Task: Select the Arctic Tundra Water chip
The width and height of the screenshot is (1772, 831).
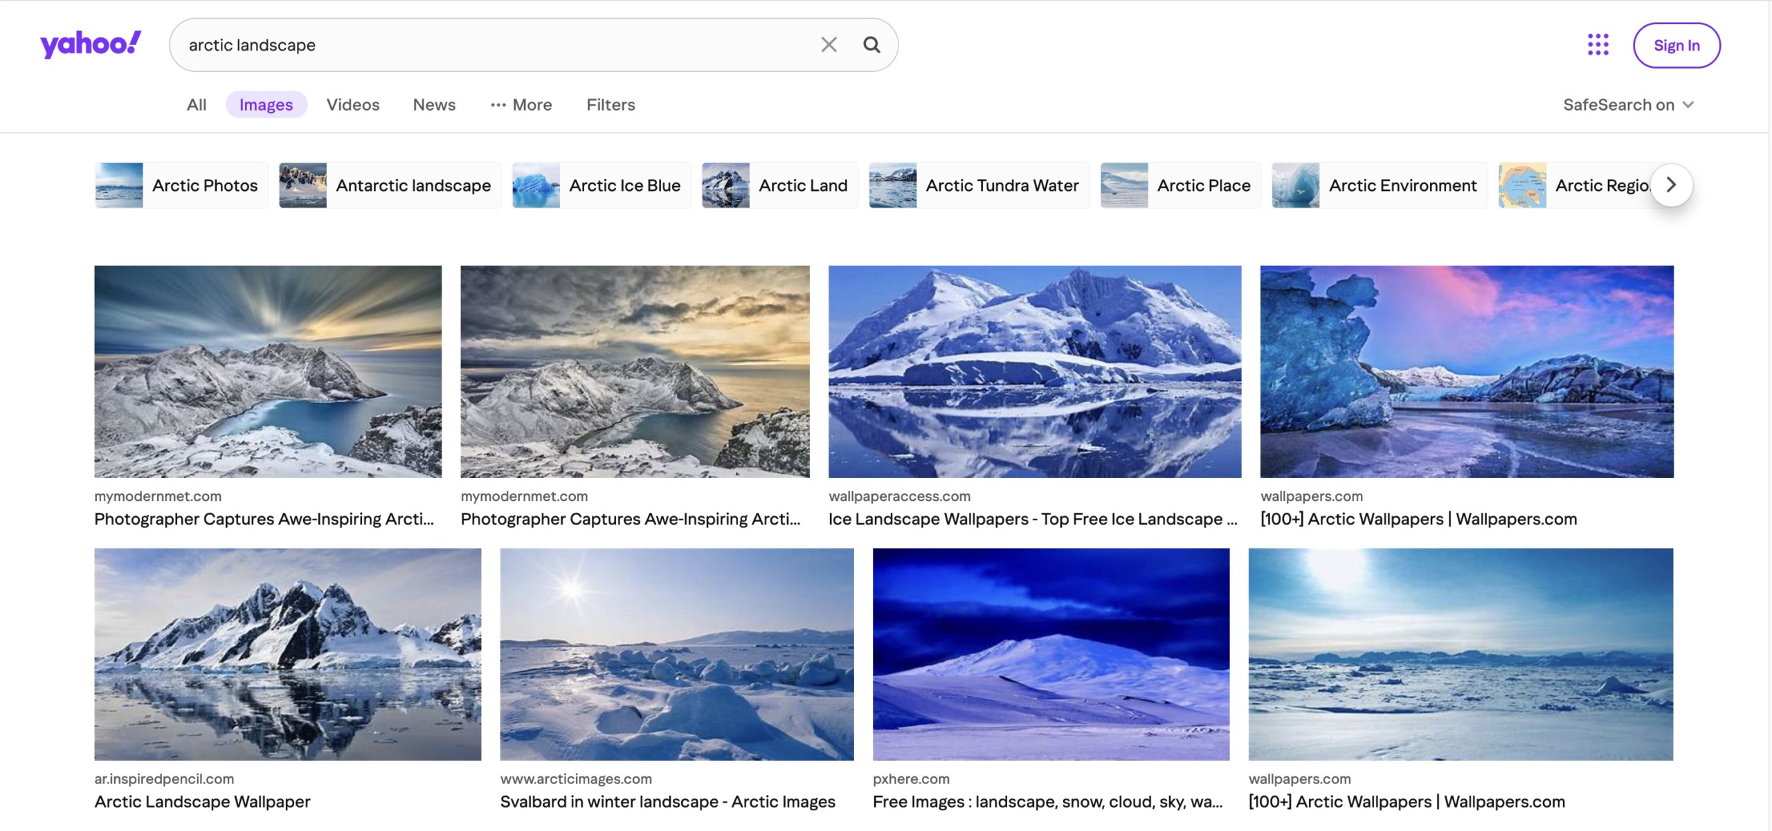Action: (1002, 185)
